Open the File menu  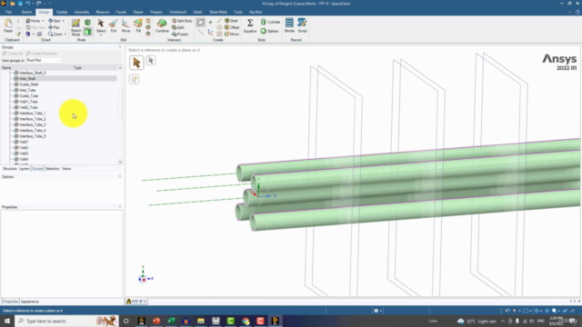(x=8, y=12)
